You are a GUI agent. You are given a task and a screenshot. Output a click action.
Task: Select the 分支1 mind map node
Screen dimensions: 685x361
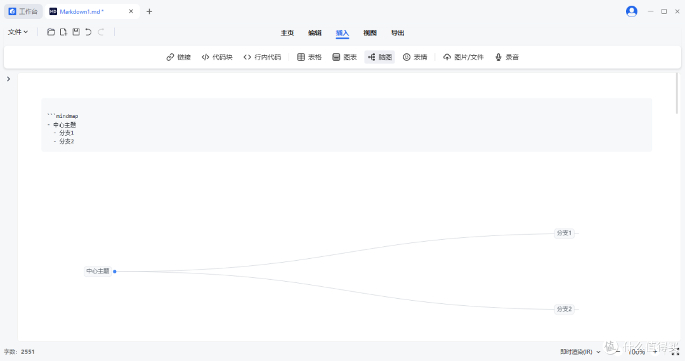pyautogui.click(x=564, y=233)
